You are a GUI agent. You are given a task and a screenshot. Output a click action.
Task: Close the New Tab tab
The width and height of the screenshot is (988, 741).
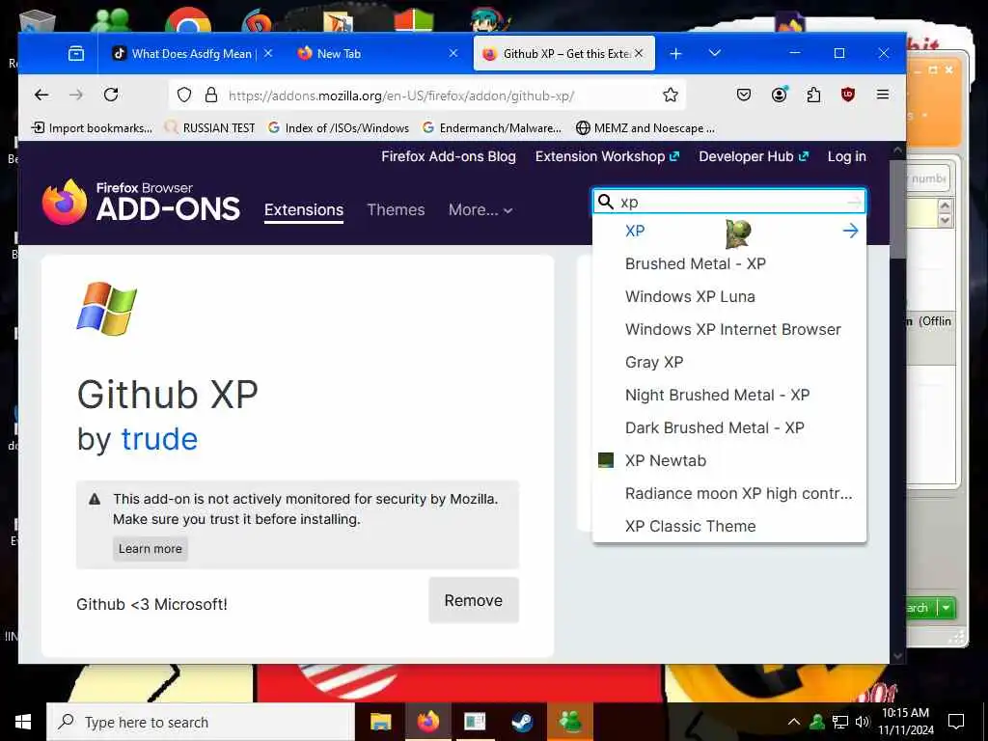point(453,54)
